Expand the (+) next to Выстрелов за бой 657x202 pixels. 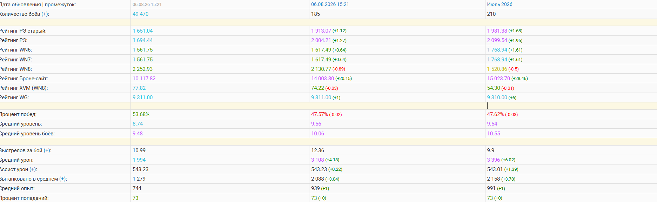pyautogui.click(x=47, y=150)
